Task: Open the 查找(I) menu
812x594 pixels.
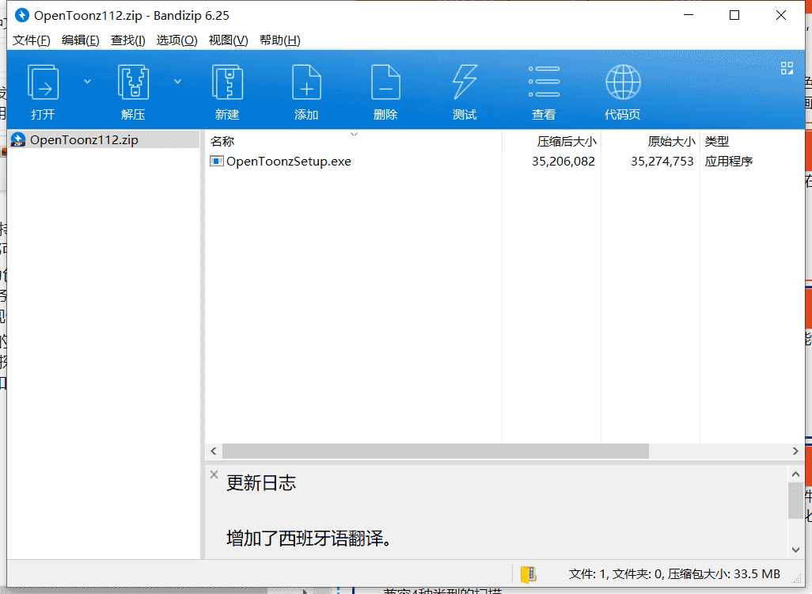Action: (128, 40)
